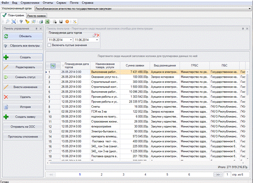Click the << previous page button
The image size is (253, 183).
[51, 175]
